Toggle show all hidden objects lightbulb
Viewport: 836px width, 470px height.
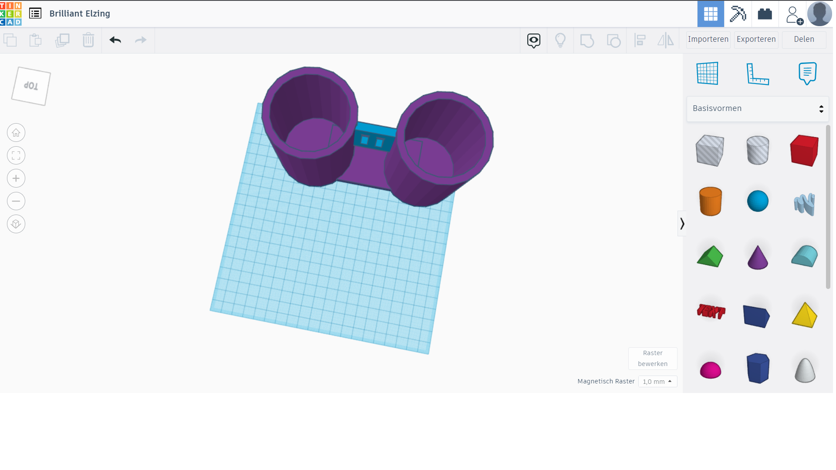coord(560,40)
